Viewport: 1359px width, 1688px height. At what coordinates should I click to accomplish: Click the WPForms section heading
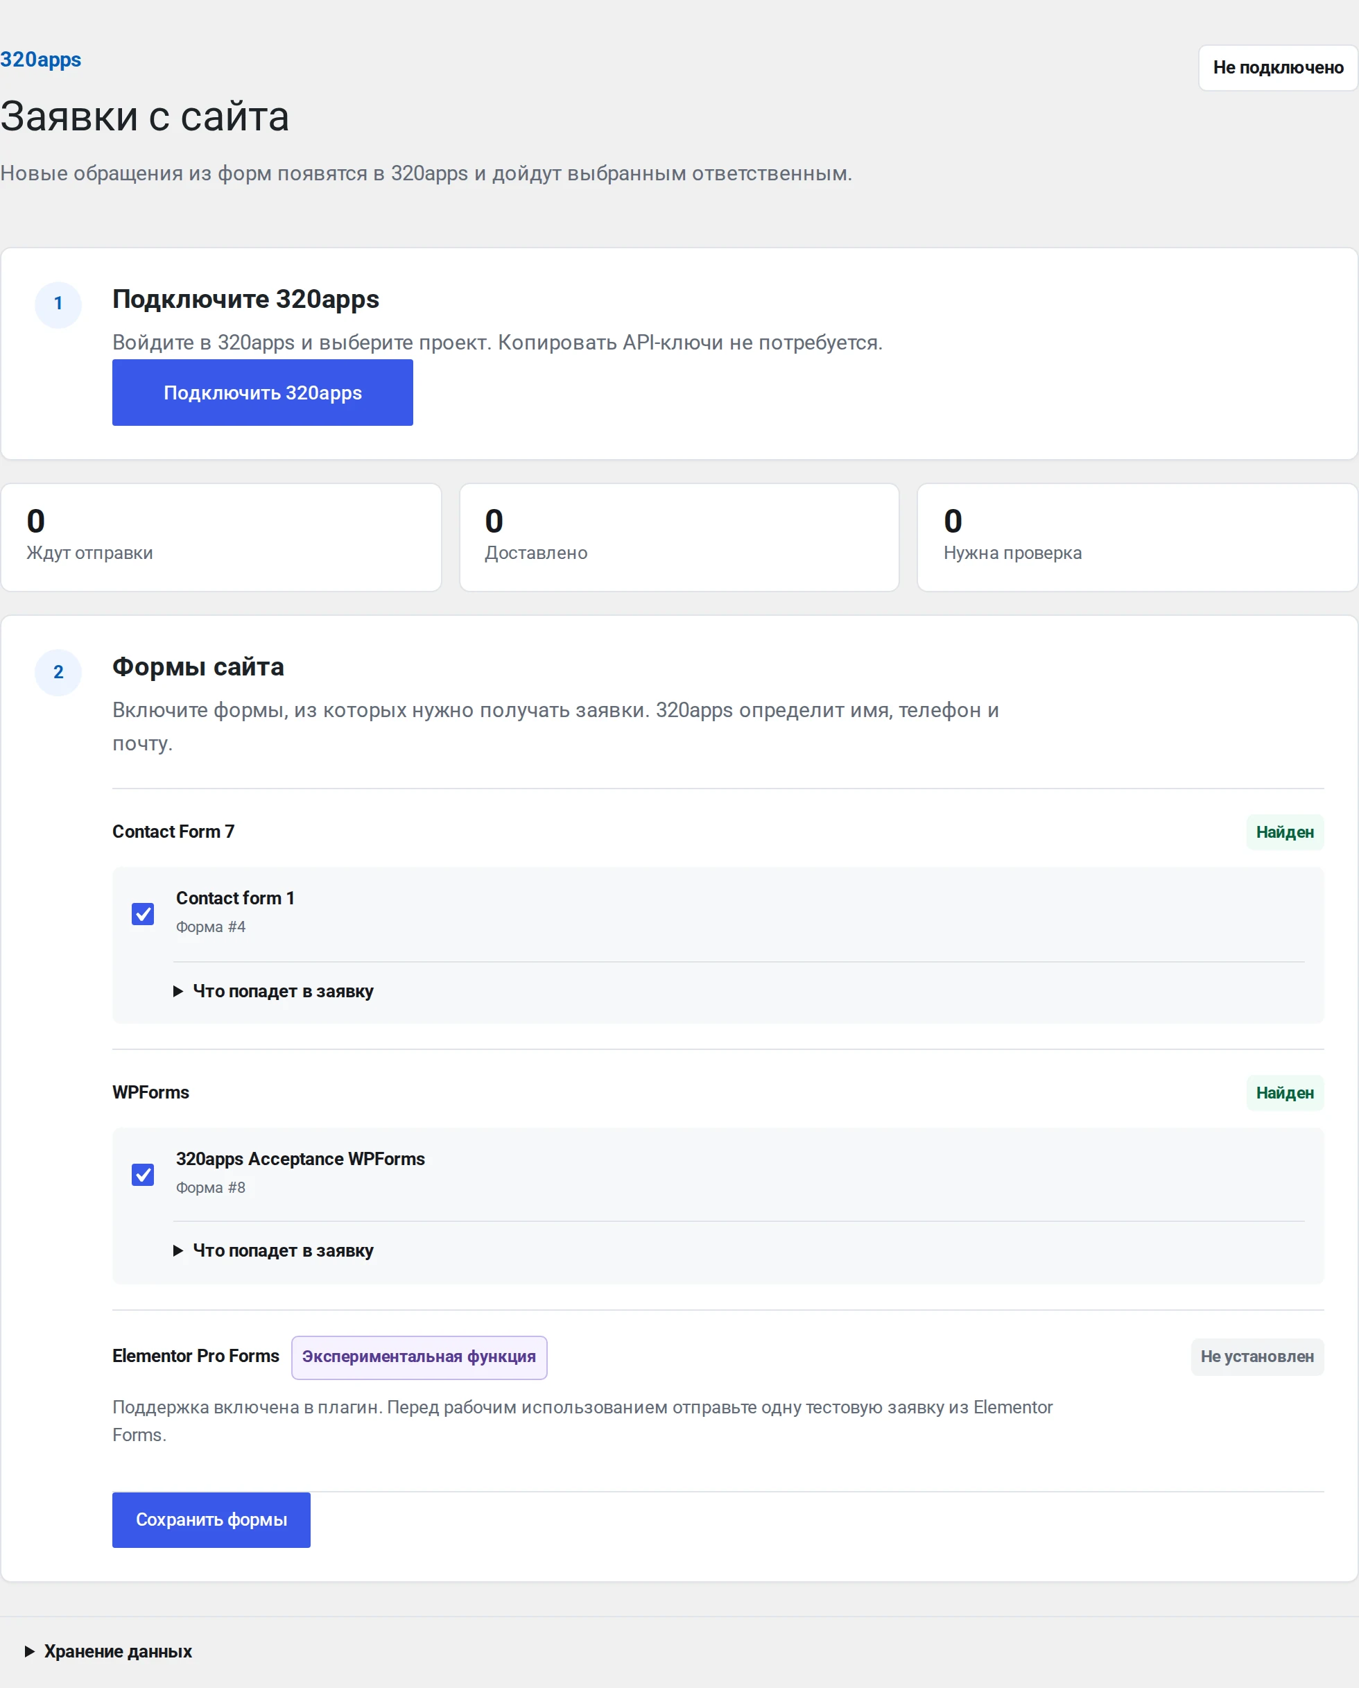pos(150,1092)
